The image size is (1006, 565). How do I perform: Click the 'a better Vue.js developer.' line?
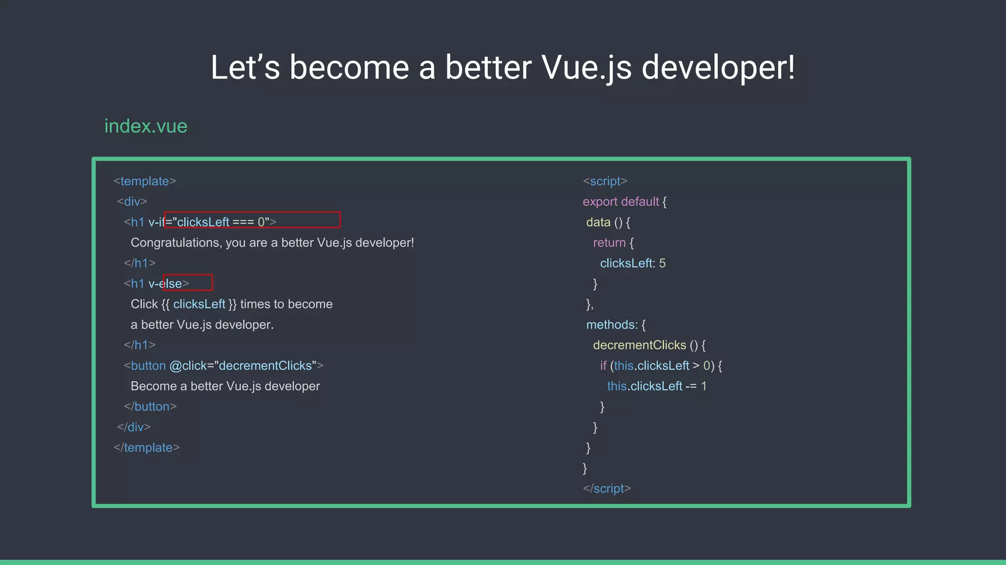click(x=202, y=325)
